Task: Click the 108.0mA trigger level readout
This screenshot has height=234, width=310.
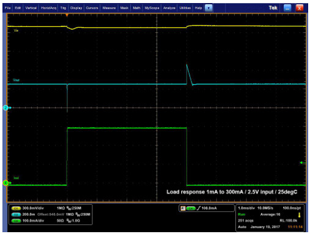Action: pyautogui.click(x=209, y=208)
